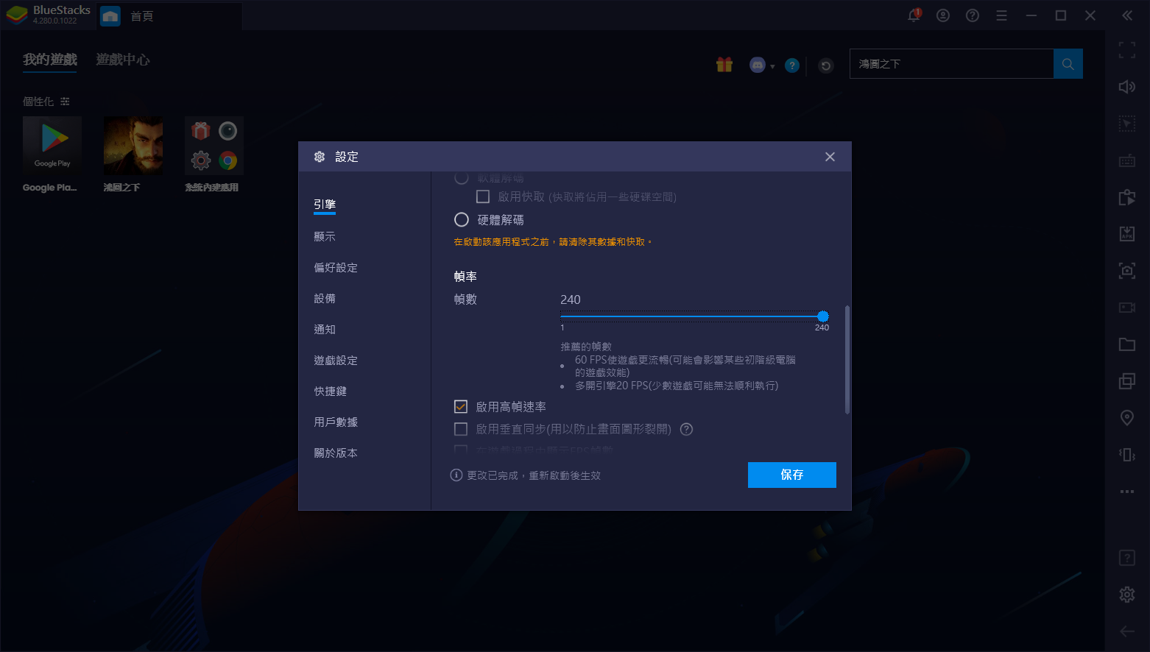1150x652 pixels.
Task: Open the account profile icon
Action: click(943, 15)
